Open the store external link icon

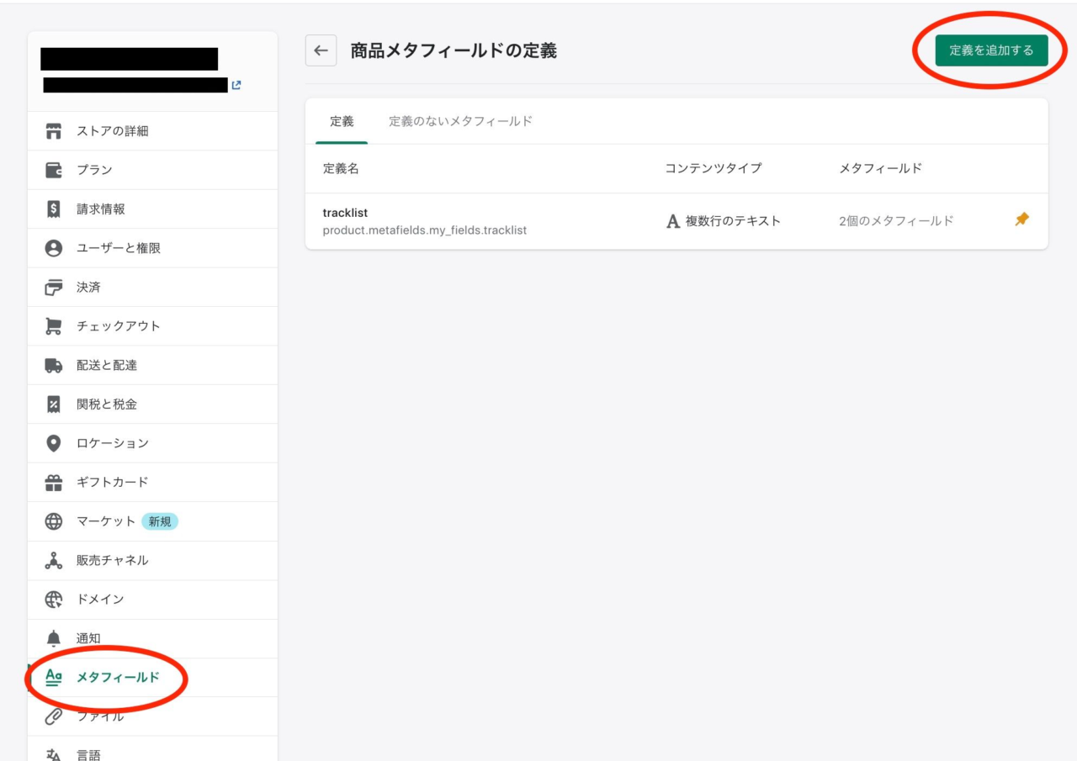click(236, 85)
